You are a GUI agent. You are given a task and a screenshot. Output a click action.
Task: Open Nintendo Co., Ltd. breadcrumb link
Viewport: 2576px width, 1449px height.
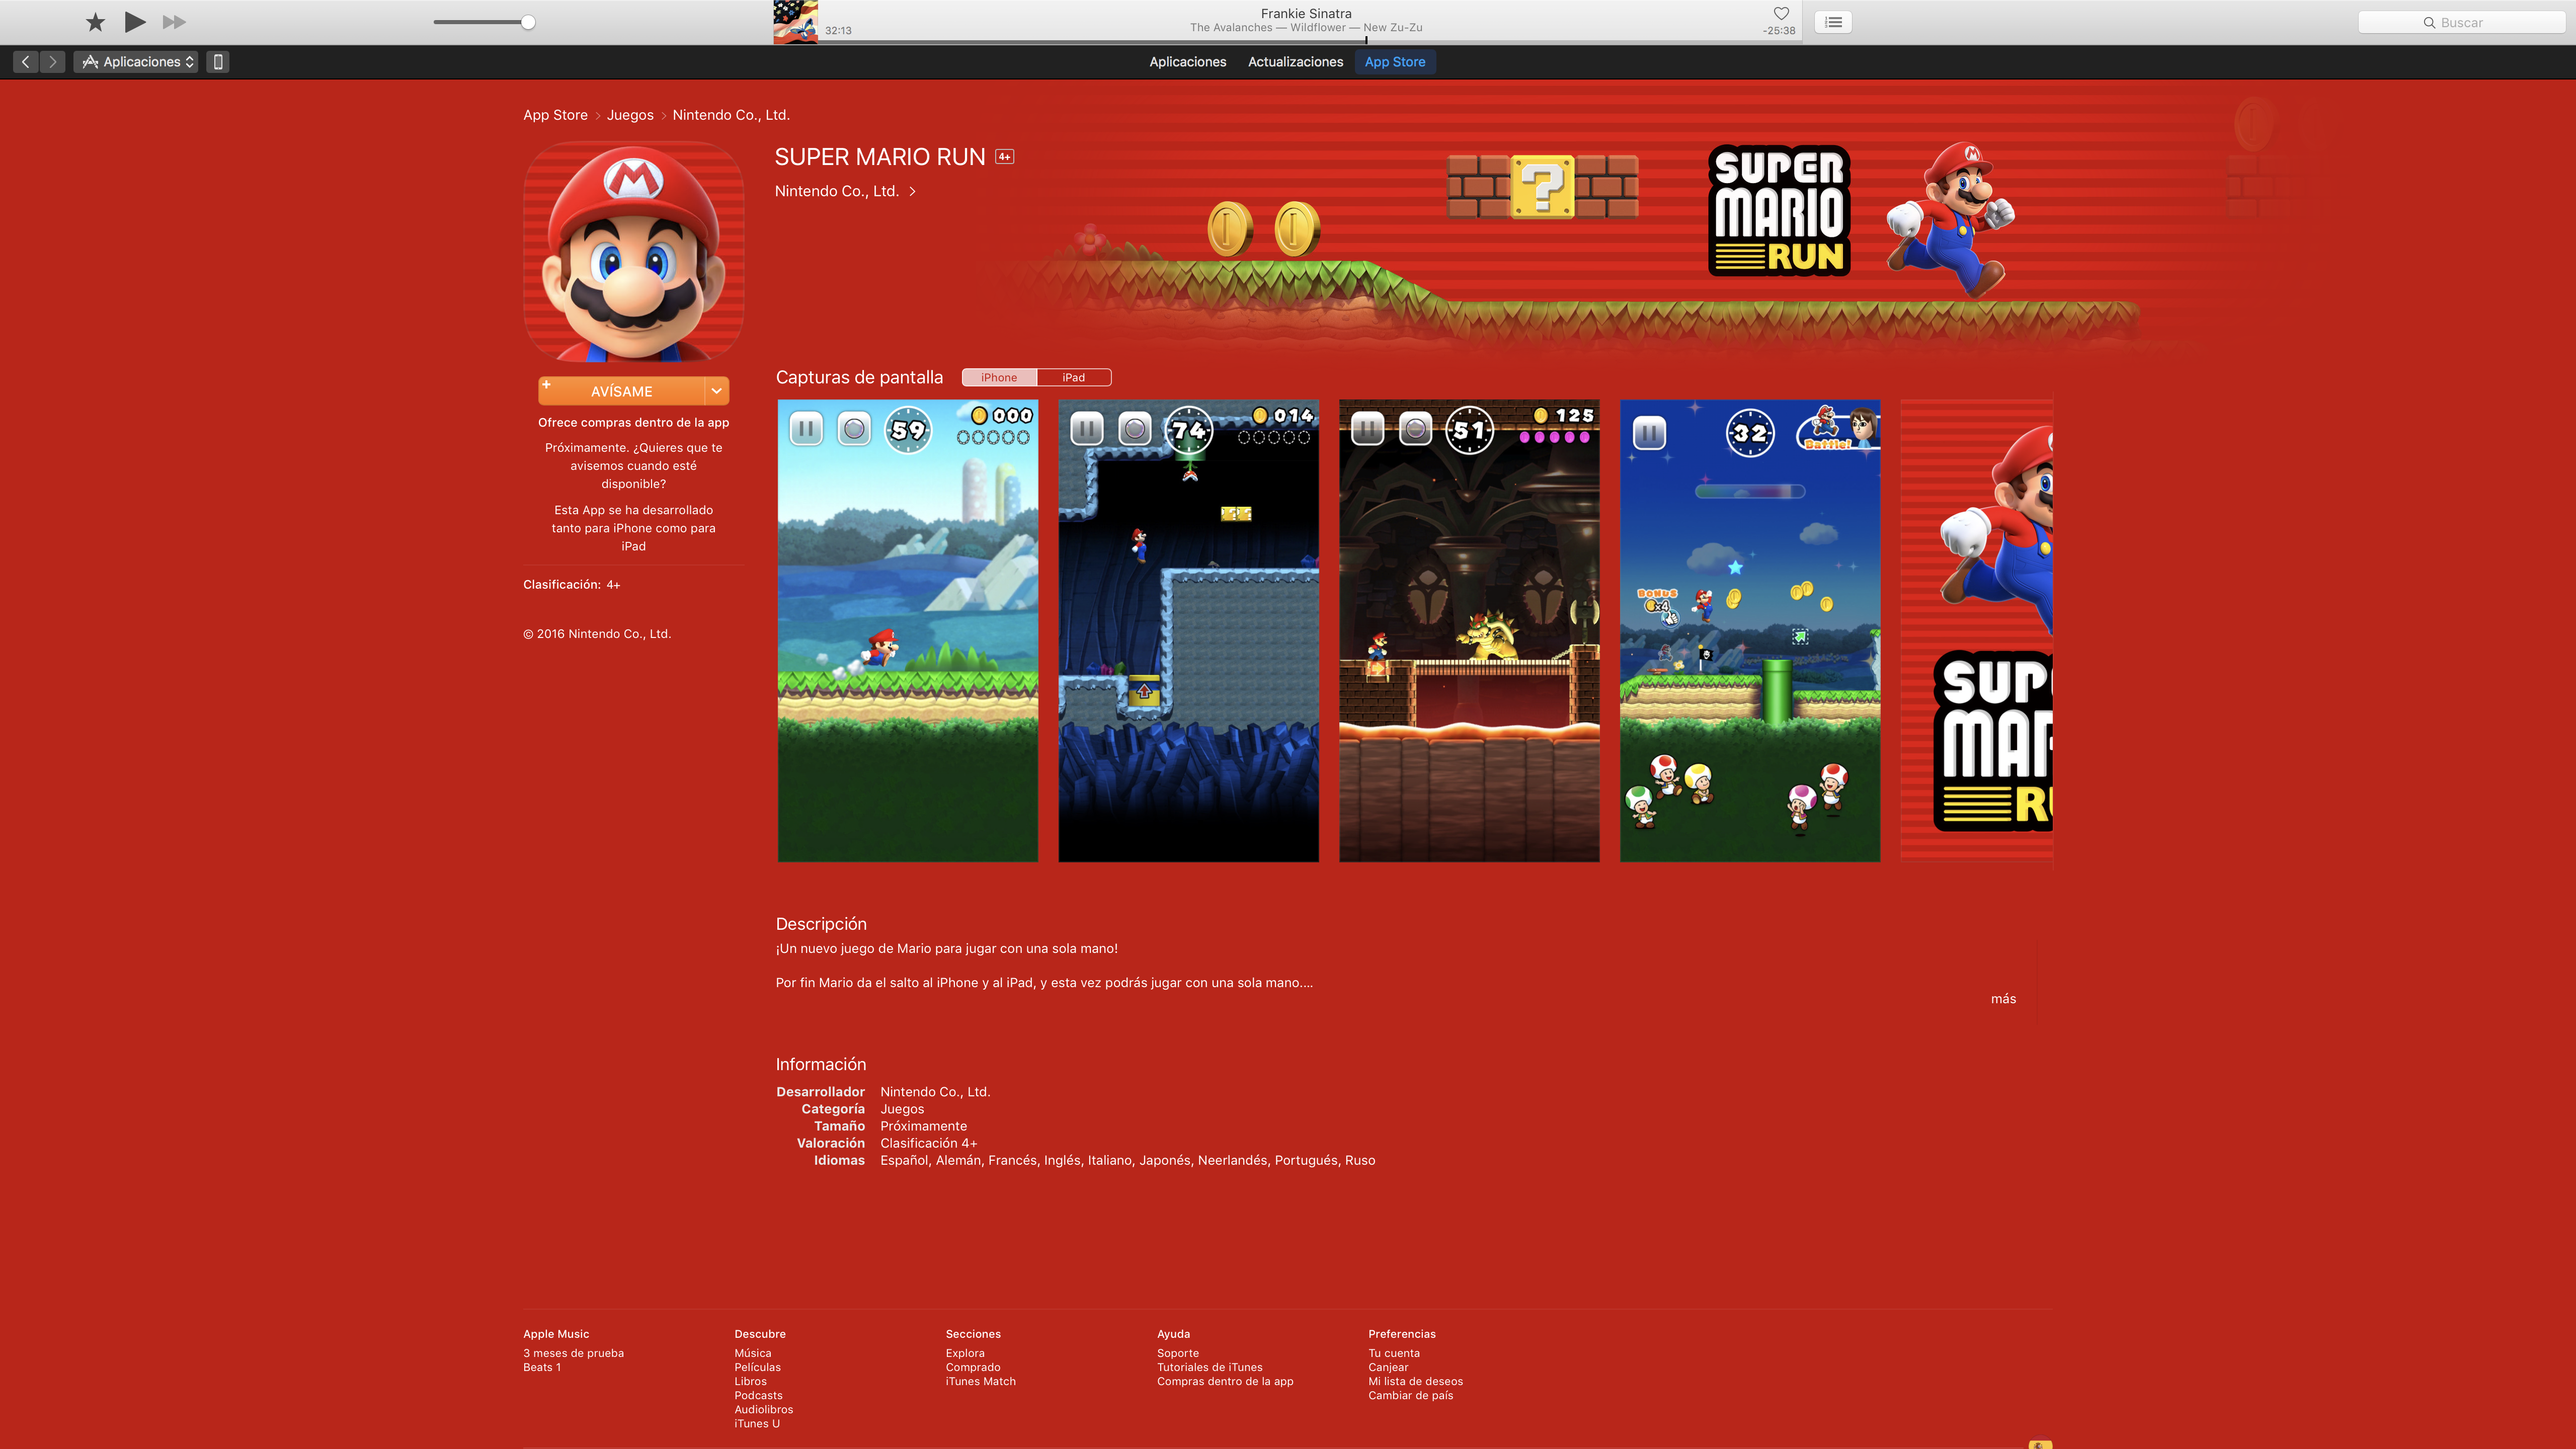[x=731, y=115]
